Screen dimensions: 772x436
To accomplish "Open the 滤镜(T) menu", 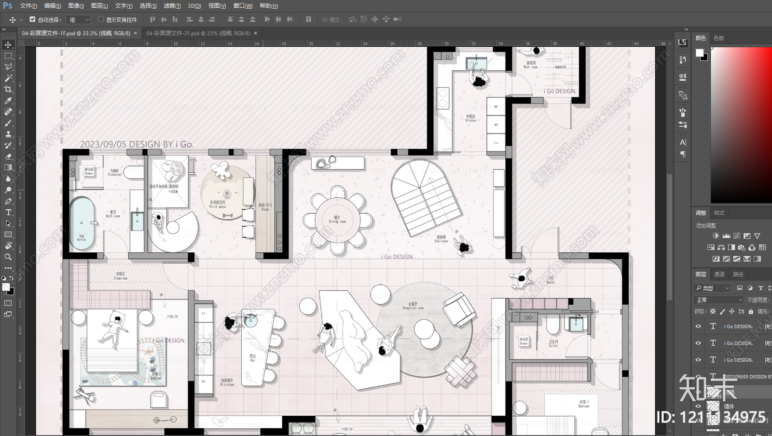I will pyautogui.click(x=172, y=6).
